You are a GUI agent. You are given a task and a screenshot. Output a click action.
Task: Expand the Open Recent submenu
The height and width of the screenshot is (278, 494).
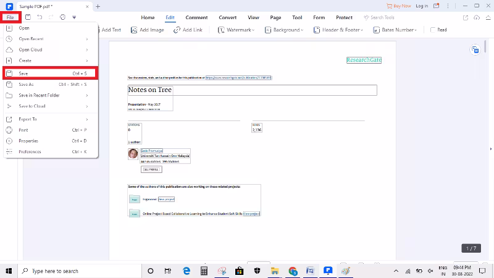[x=51, y=39]
